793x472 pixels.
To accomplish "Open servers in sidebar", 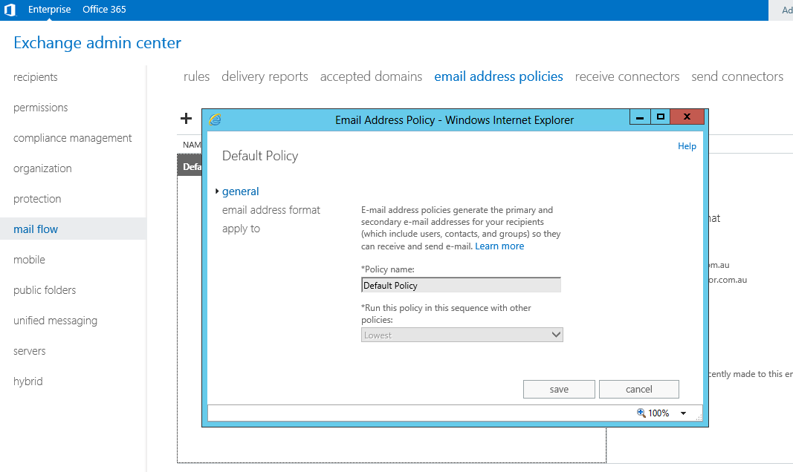I will click(29, 351).
